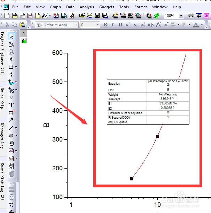211x213 pixels.
Task: Select the lower black data point
Action: pos(132,179)
